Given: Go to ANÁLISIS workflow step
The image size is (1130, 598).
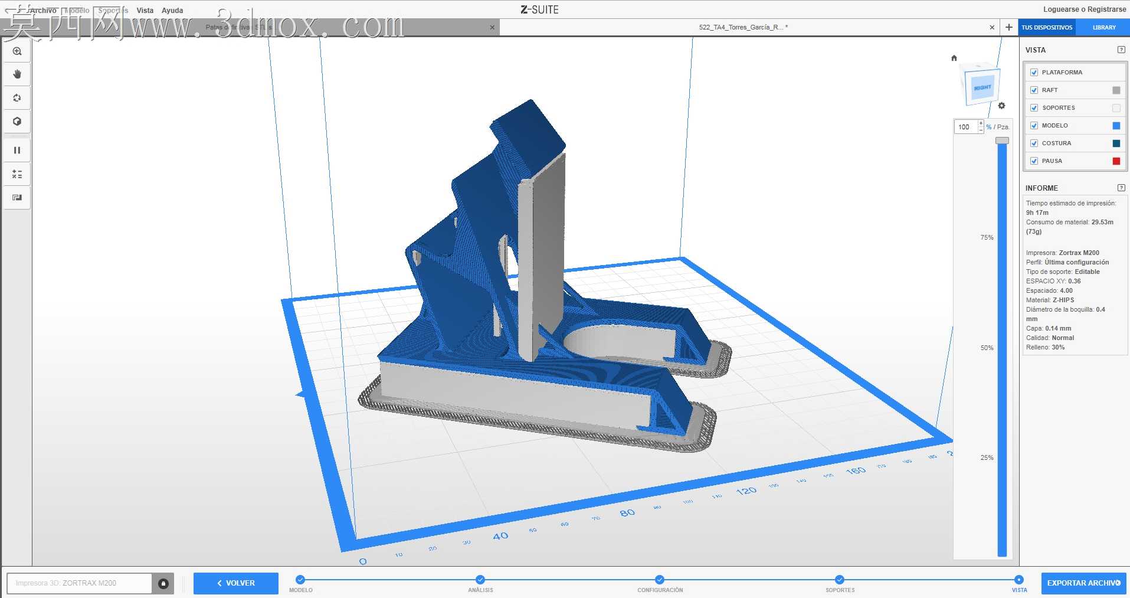Looking at the screenshot, I should 480,580.
